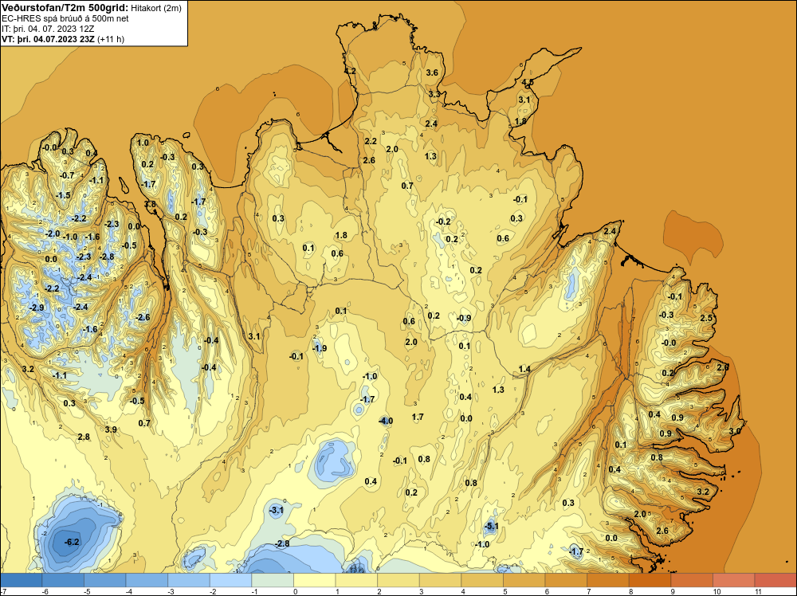Click the '3.9' temperature value on the map

pyautogui.click(x=111, y=429)
